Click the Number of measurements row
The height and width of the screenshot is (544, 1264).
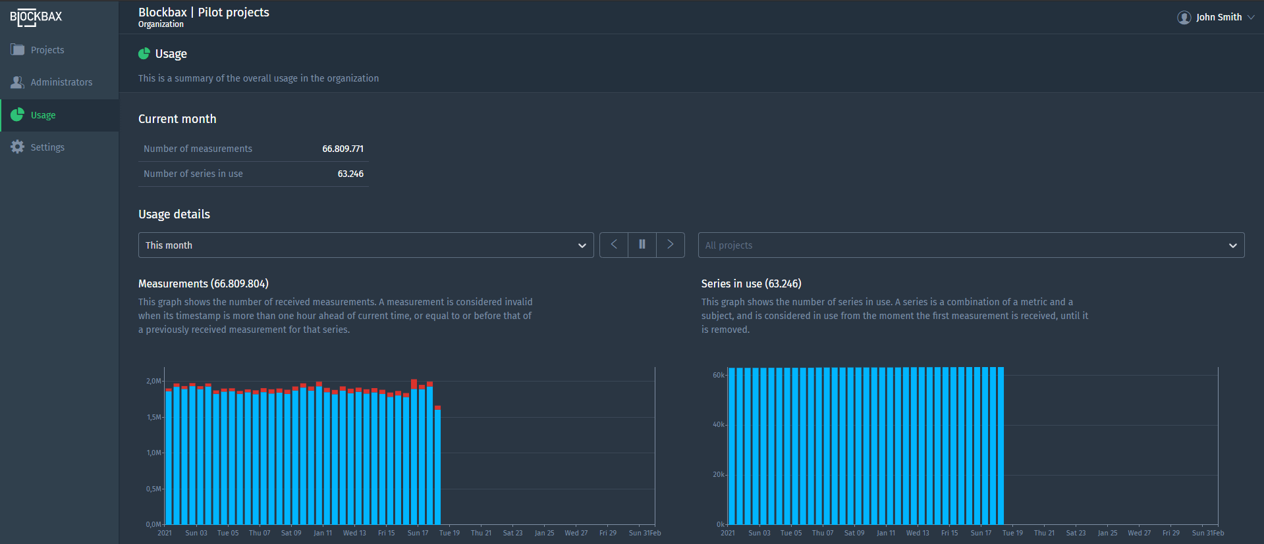tap(253, 149)
